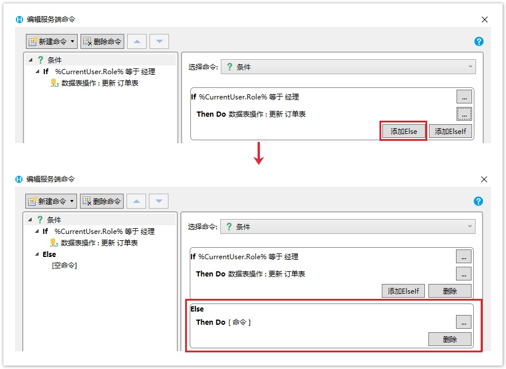The image size is (506, 369).
Task: Collapse the 条件 tree node in the upper dialog
Action: [x=30, y=60]
